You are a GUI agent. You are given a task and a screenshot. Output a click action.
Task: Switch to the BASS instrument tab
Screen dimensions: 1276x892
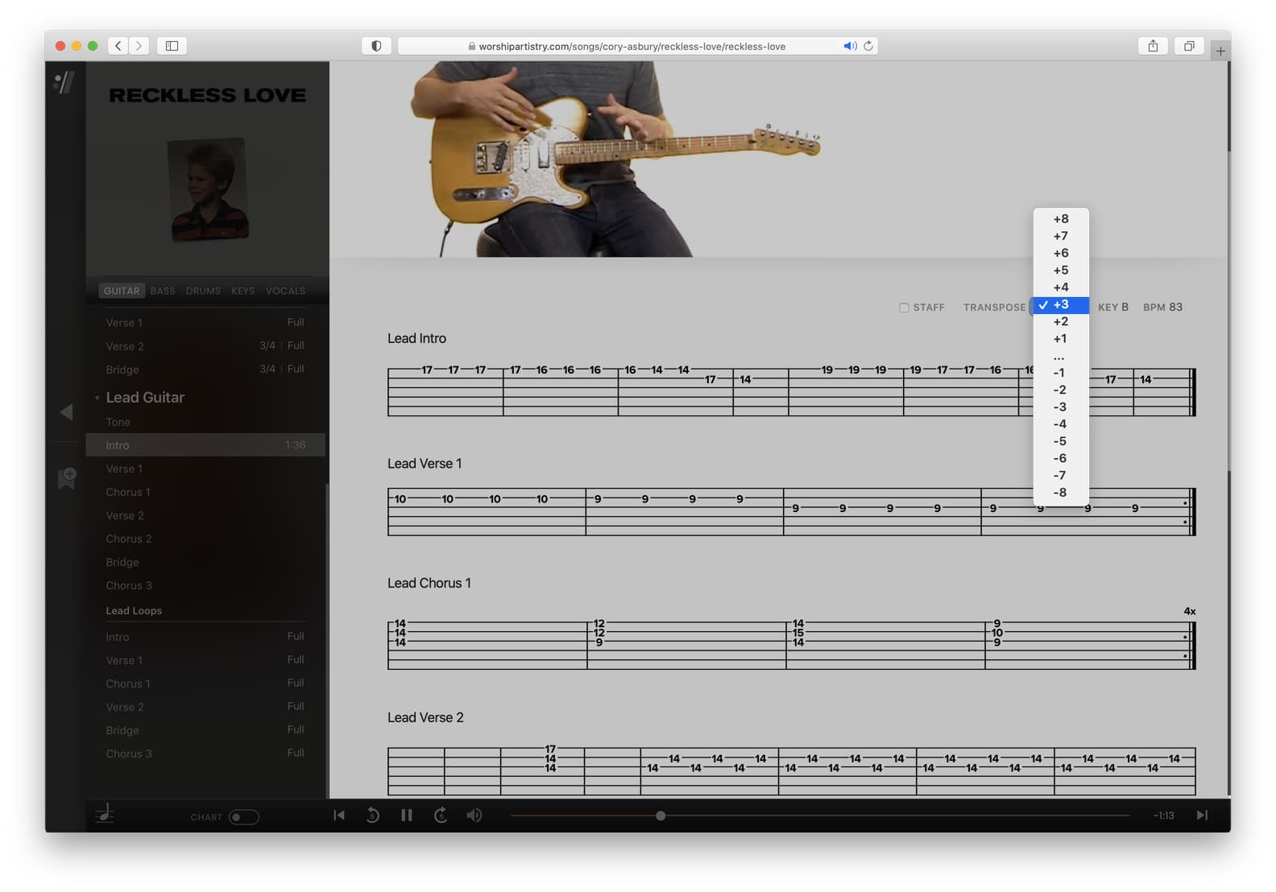163,291
